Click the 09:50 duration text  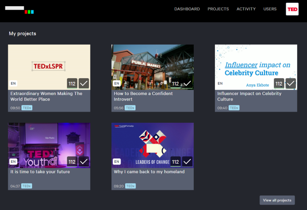[15, 108]
